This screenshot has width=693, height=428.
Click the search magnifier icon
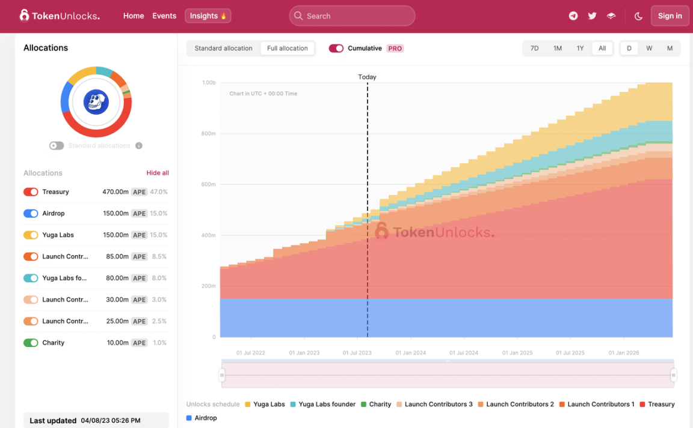pyautogui.click(x=298, y=16)
